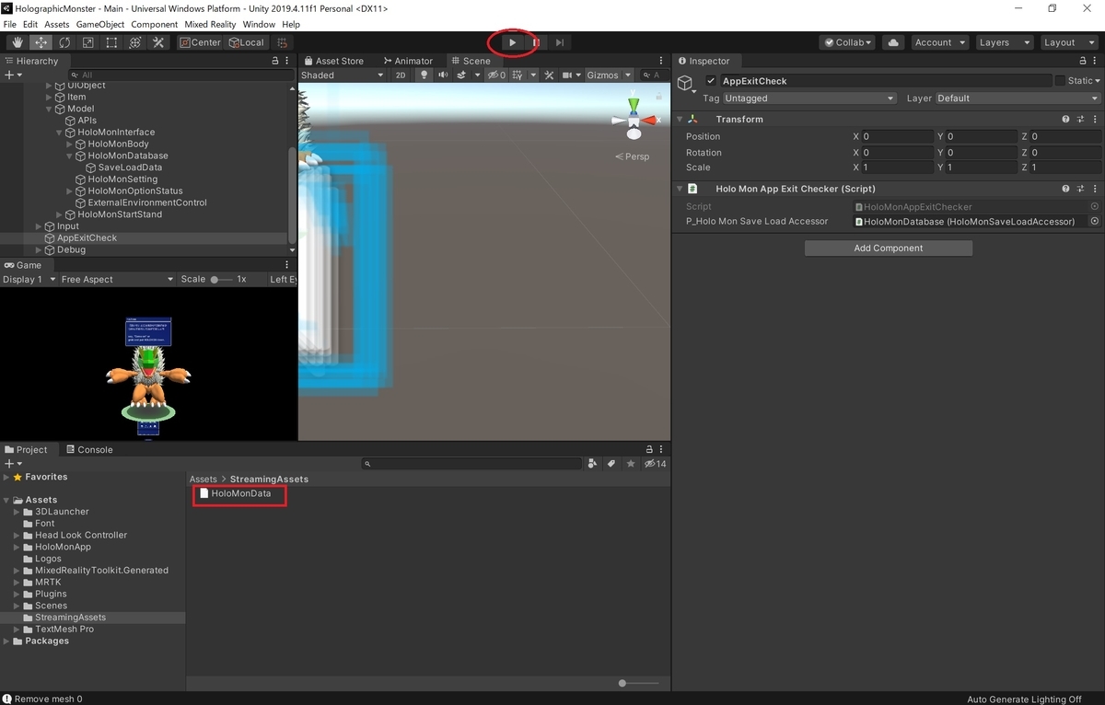Switch to the Console tab
Screen dimensions: 1105x705
tap(89, 450)
